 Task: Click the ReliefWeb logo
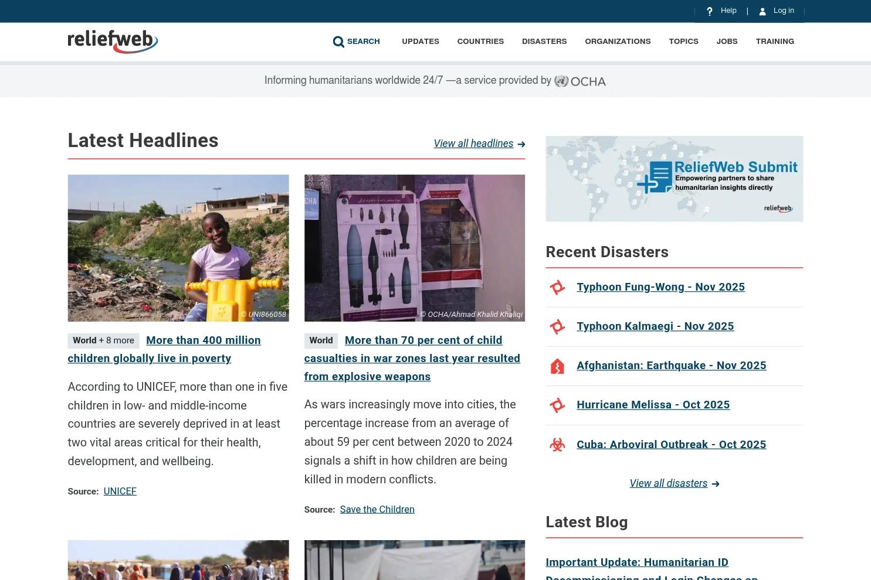pyautogui.click(x=113, y=42)
